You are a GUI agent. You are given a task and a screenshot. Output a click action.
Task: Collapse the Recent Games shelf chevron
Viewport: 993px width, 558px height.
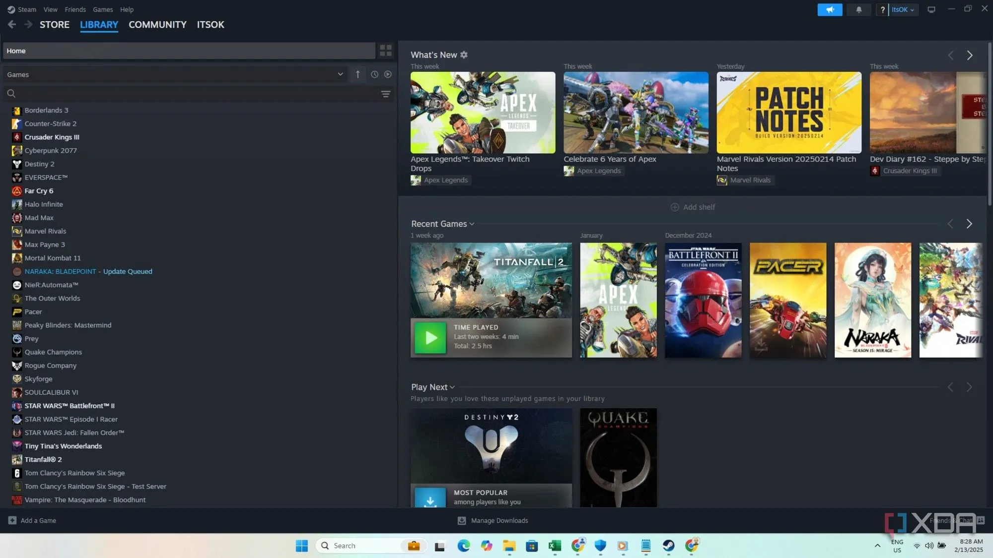[x=472, y=224]
